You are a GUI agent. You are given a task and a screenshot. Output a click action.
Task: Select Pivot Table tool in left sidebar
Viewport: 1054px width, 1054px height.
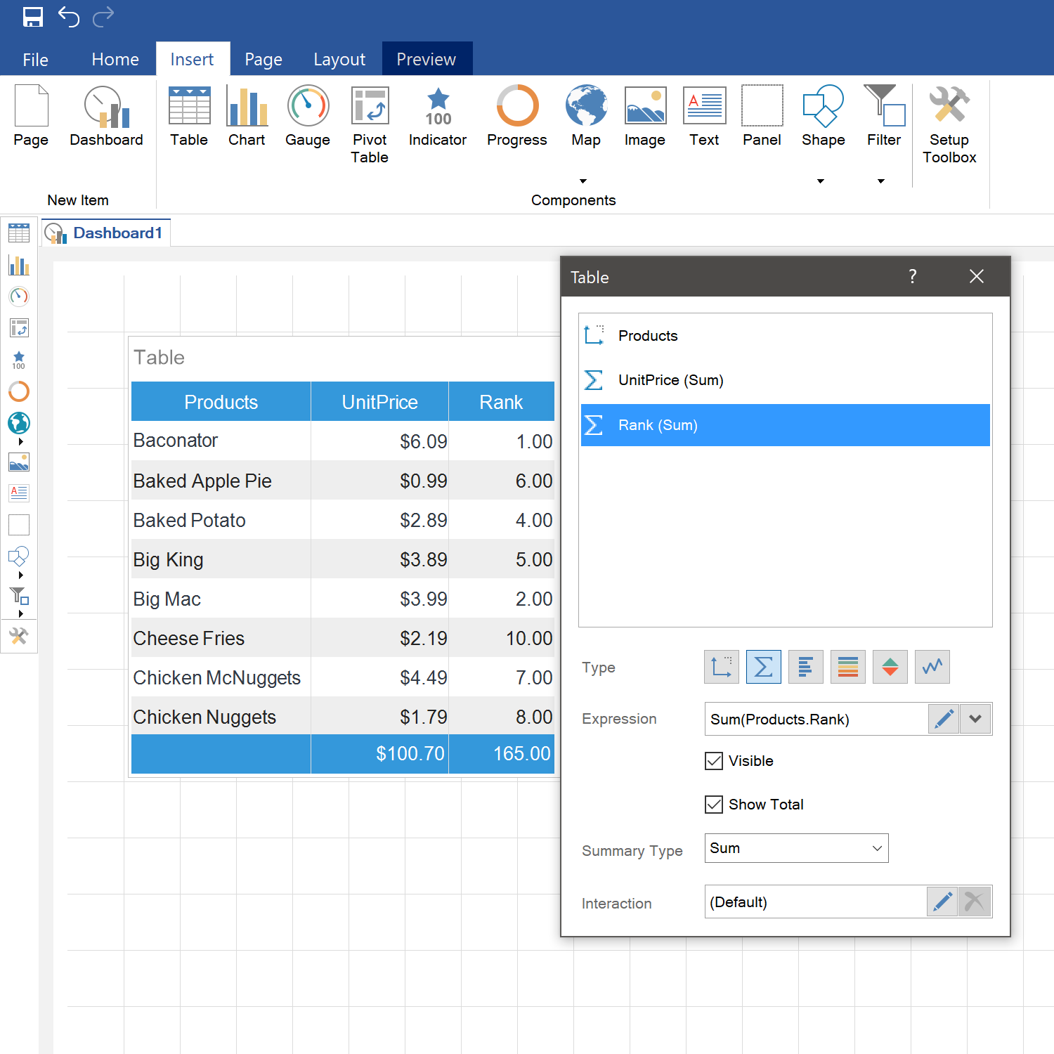[x=19, y=328]
